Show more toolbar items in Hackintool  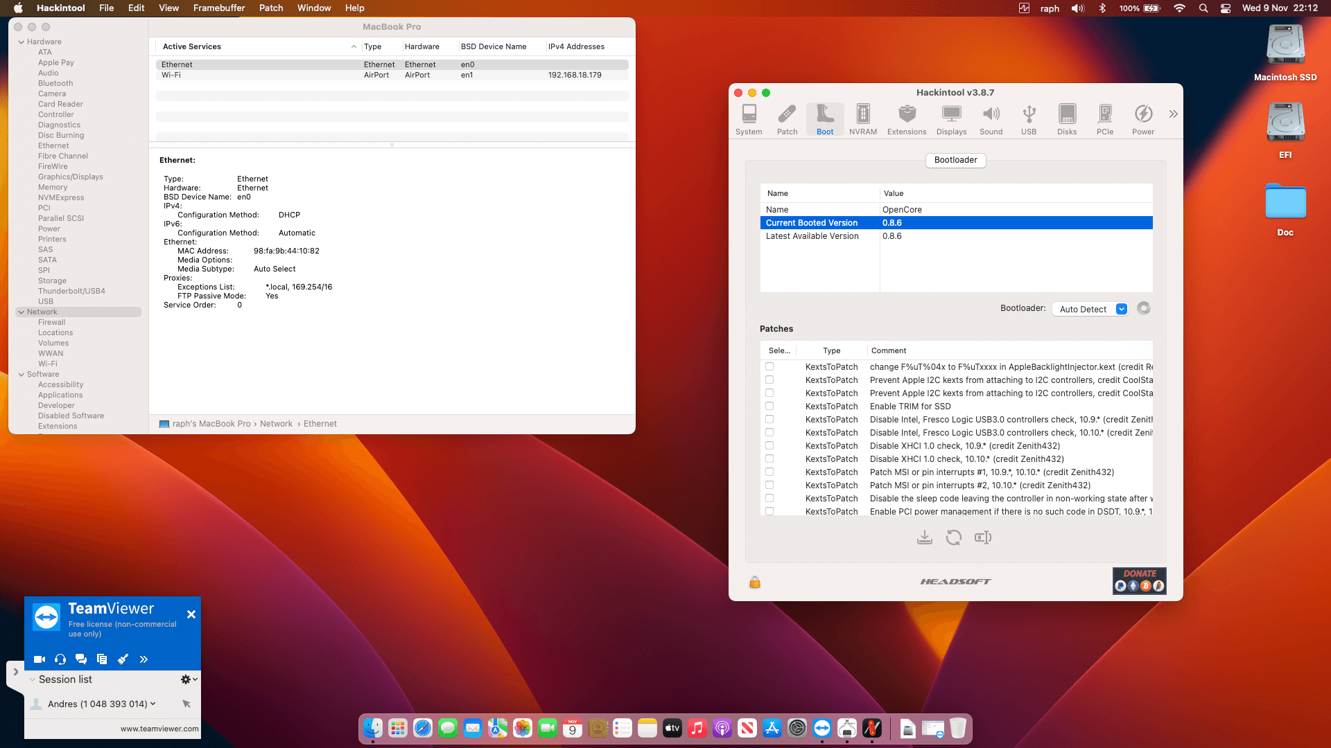pyautogui.click(x=1173, y=114)
